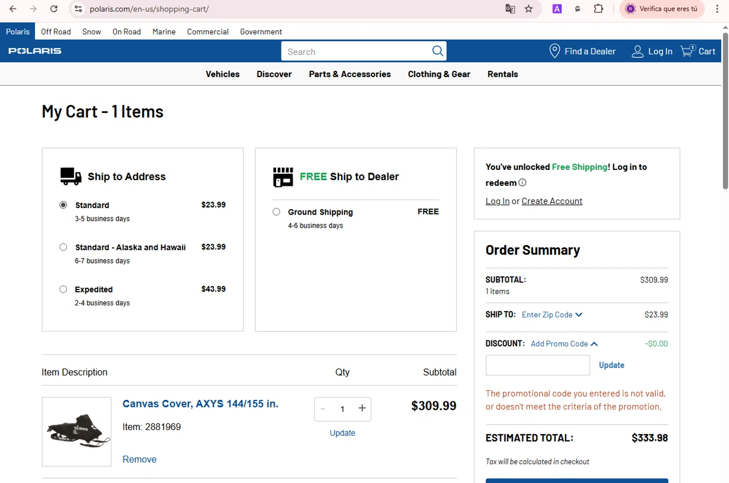Click the search magnifier icon

coord(437,51)
